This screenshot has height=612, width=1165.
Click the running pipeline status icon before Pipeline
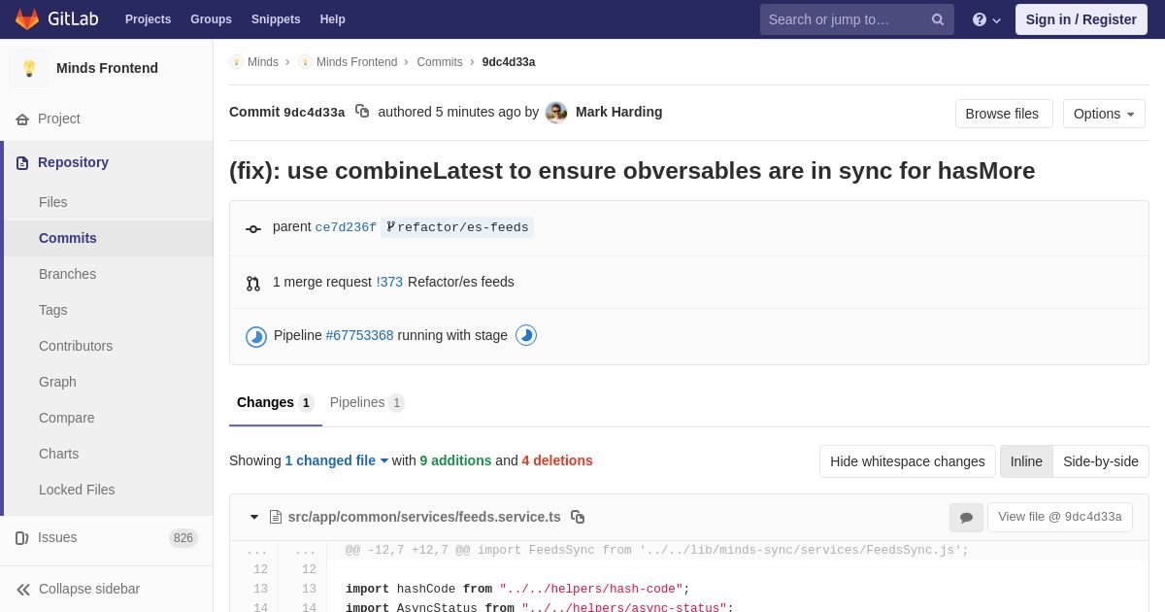coord(256,337)
